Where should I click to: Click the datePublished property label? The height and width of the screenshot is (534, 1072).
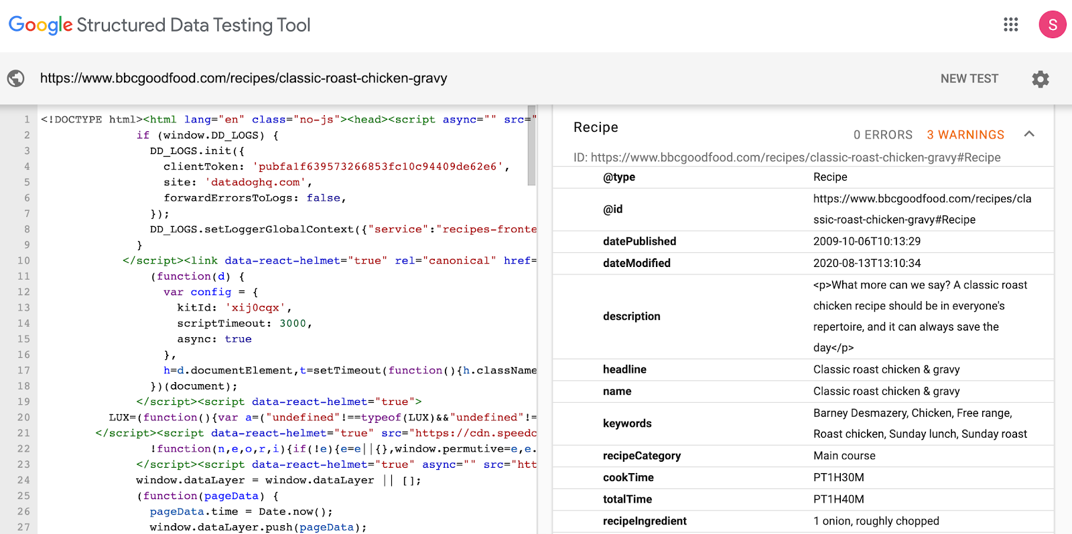639,241
